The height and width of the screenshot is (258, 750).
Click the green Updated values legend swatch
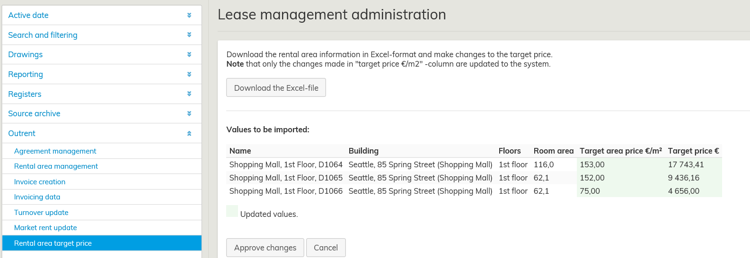tap(232, 211)
